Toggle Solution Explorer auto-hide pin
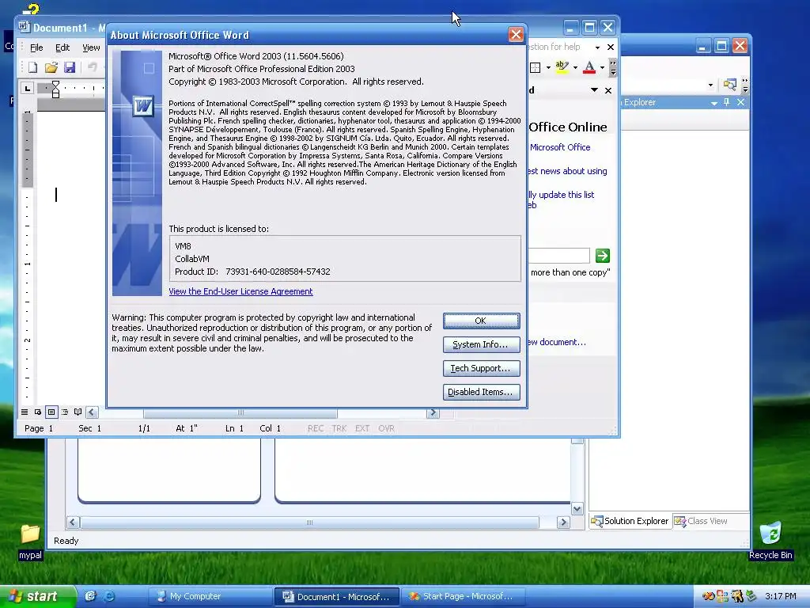The width and height of the screenshot is (810, 608). pos(727,102)
